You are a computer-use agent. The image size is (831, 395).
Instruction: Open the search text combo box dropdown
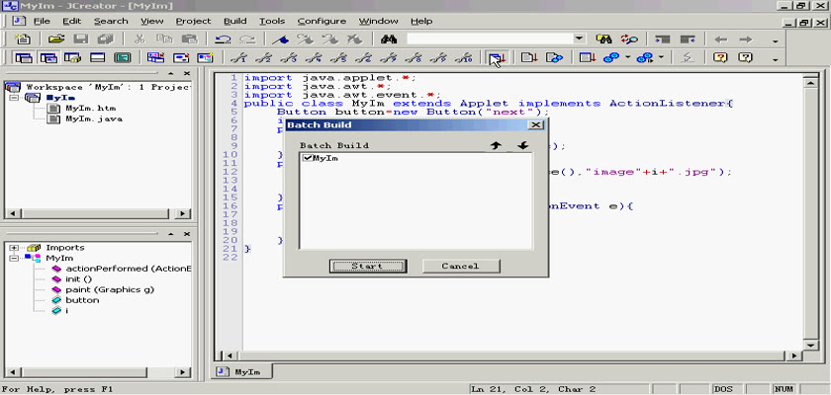point(579,39)
